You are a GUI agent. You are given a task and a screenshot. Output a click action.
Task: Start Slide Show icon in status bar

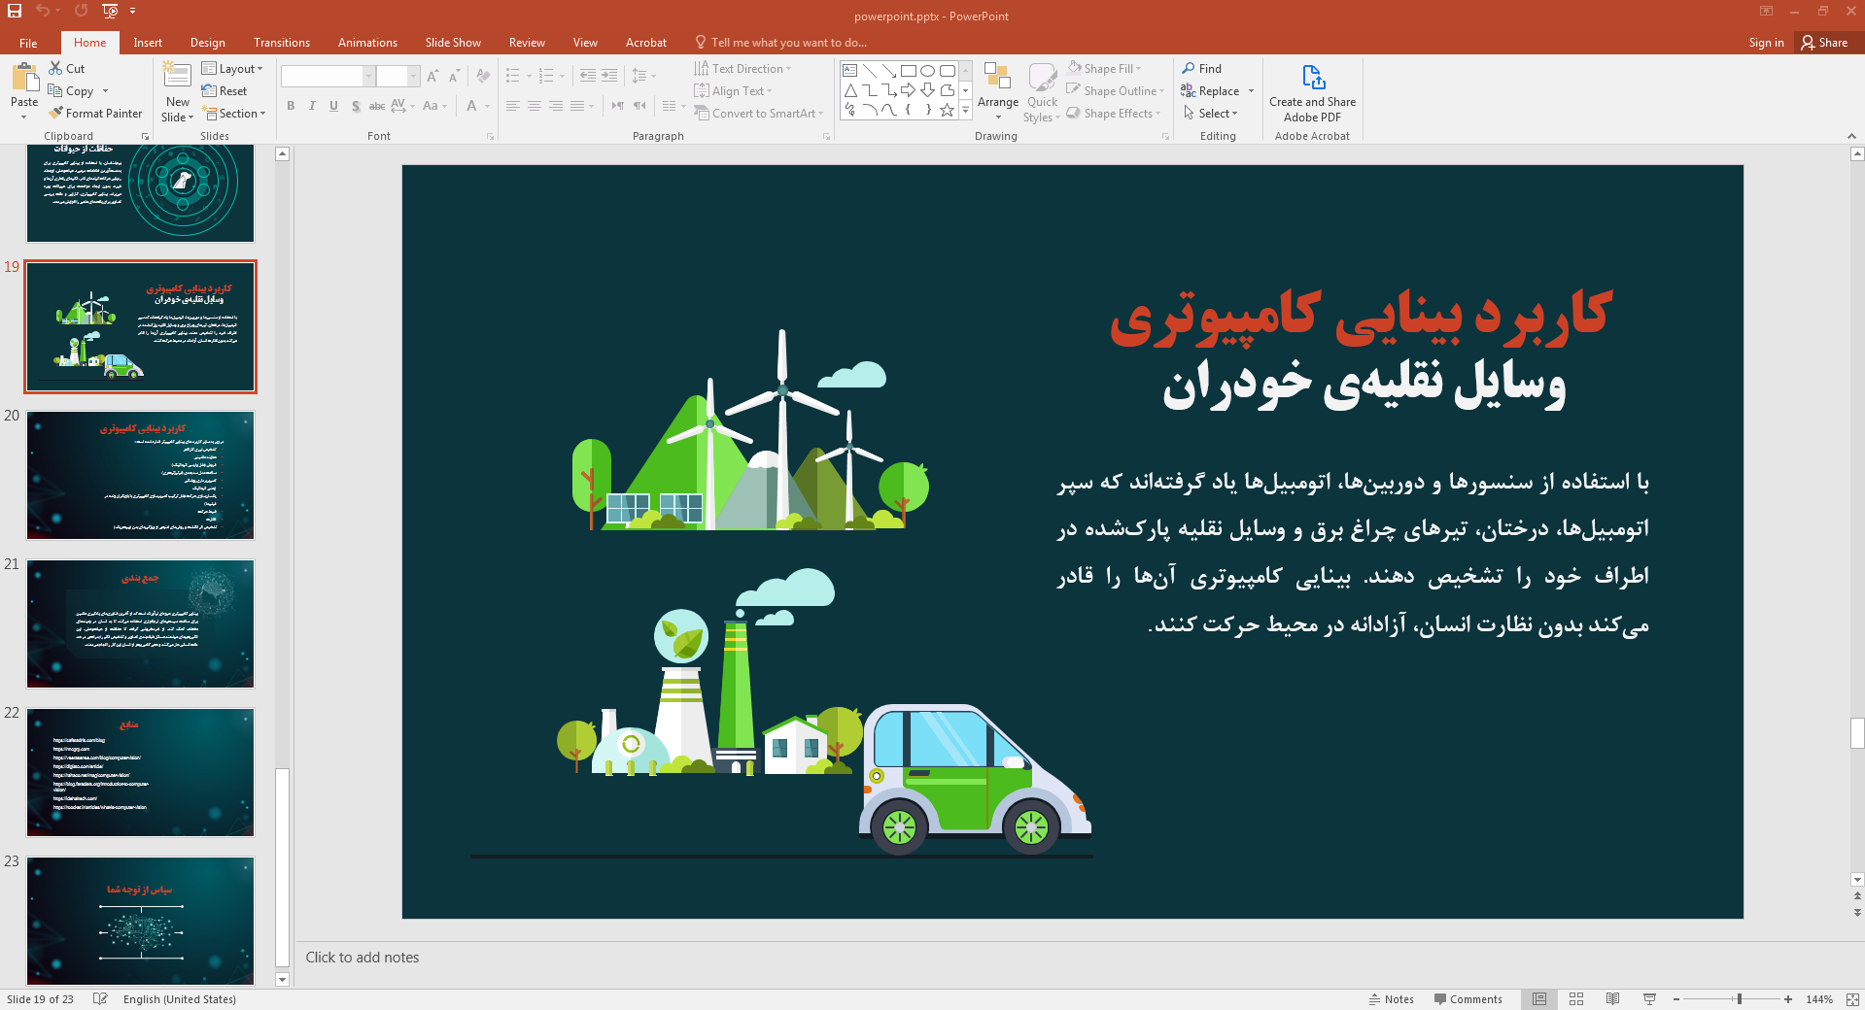coord(1649,999)
